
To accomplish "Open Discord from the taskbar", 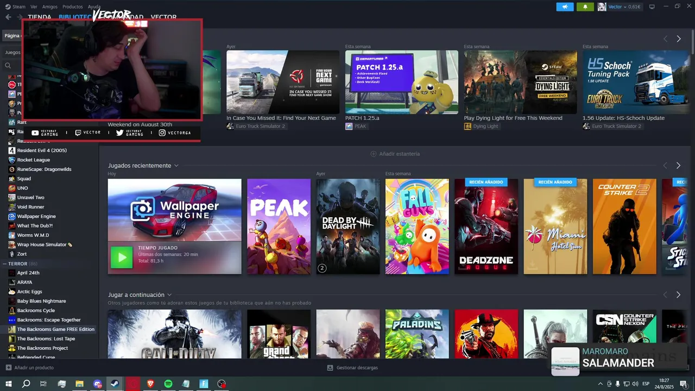I will (x=97, y=384).
